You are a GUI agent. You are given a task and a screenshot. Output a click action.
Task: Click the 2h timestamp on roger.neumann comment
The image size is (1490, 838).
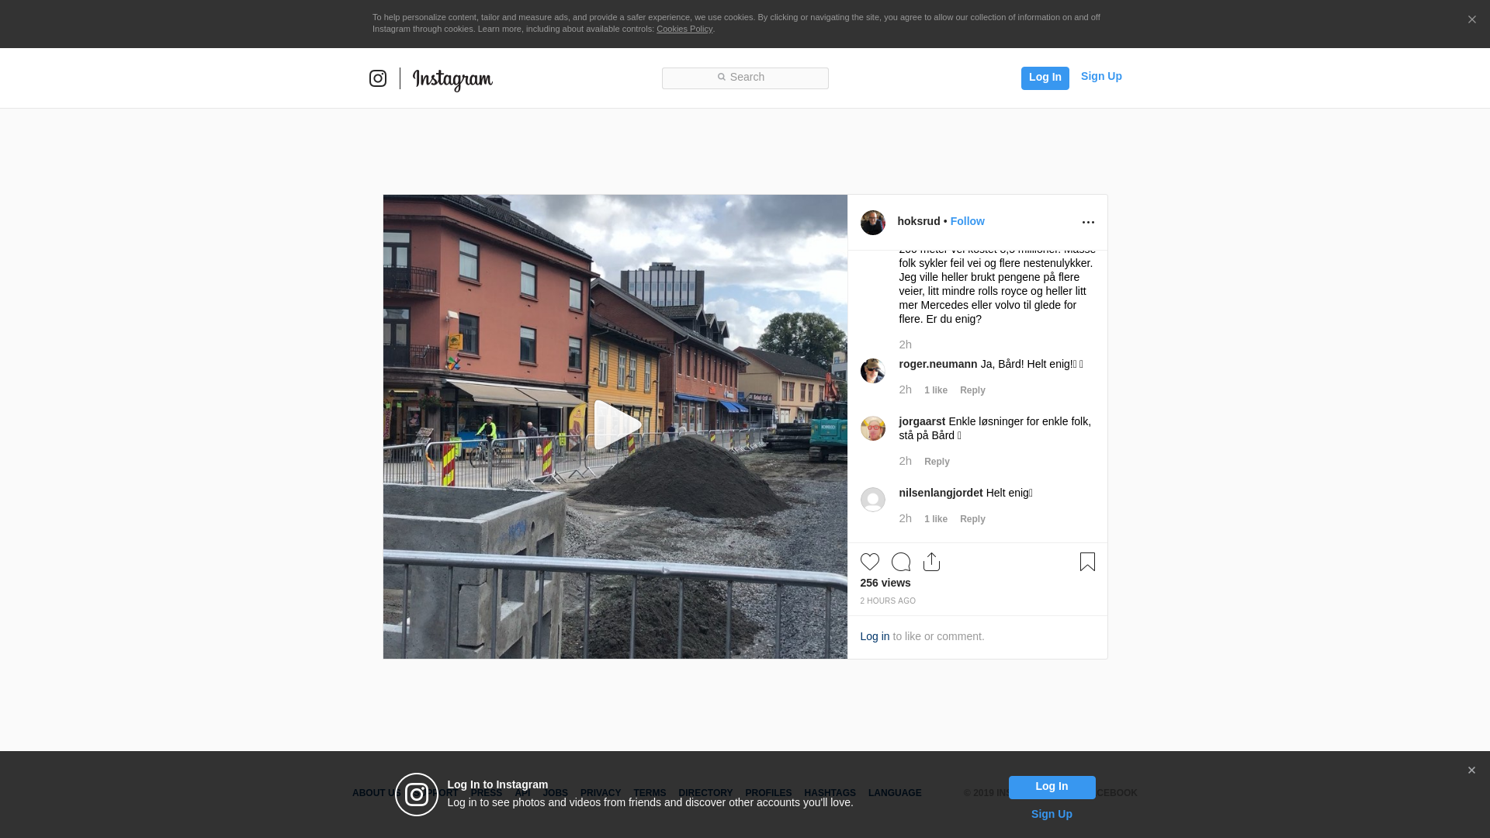click(x=905, y=390)
